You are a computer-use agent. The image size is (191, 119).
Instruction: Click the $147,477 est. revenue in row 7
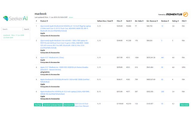150,104
